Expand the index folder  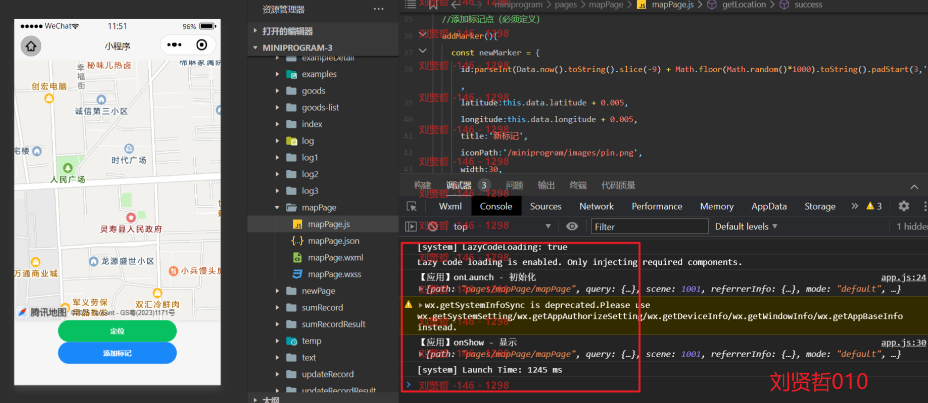click(x=277, y=124)
